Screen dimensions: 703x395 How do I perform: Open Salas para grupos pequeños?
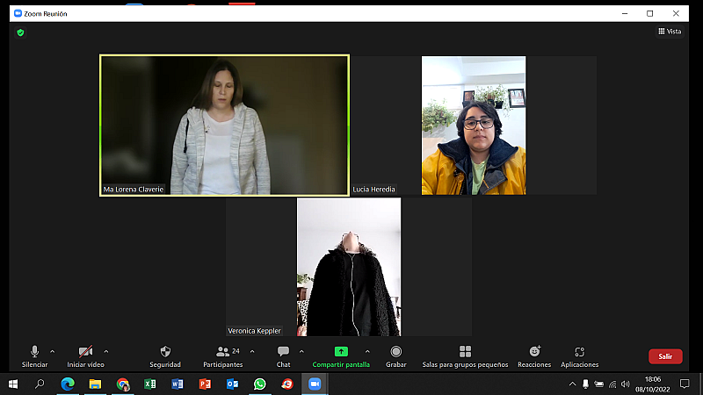coord(465,355)
